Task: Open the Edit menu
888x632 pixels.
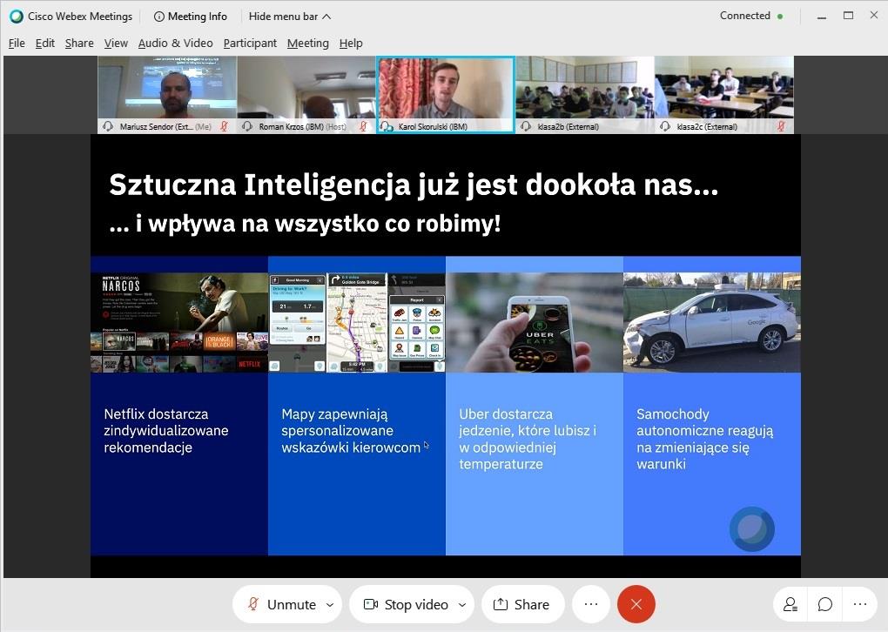Action: tap(44, 43)
